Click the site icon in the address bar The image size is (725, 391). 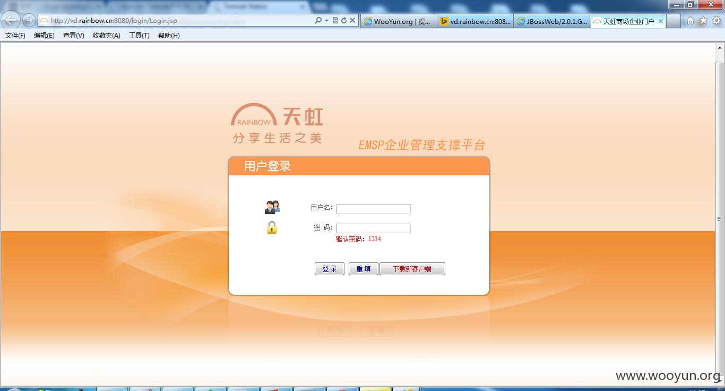(44, 21)
